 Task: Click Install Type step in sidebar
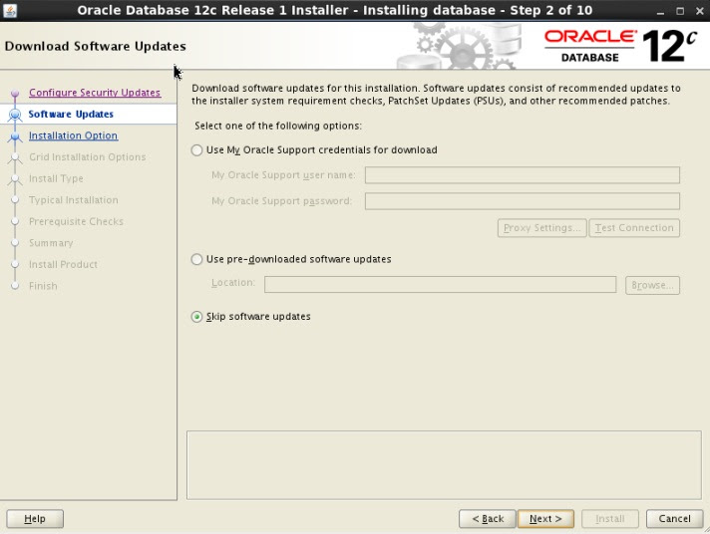[x=56, y=178]
